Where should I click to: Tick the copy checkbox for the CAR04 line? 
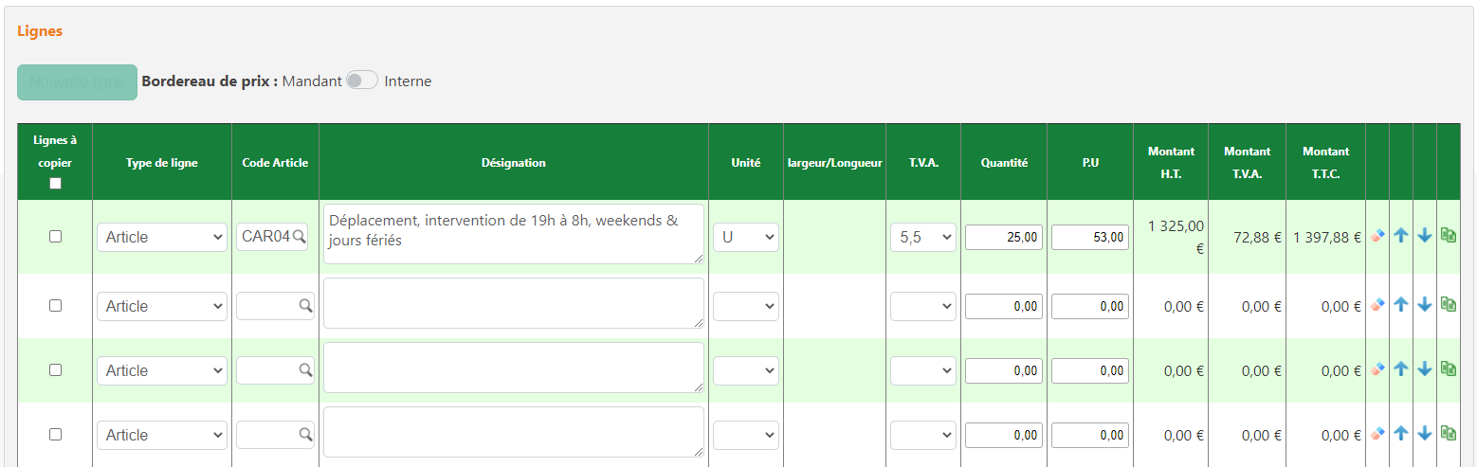pyautogui.click(x=55, y=237)
